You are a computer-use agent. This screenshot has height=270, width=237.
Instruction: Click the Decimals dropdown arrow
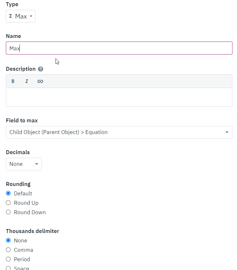36,164
